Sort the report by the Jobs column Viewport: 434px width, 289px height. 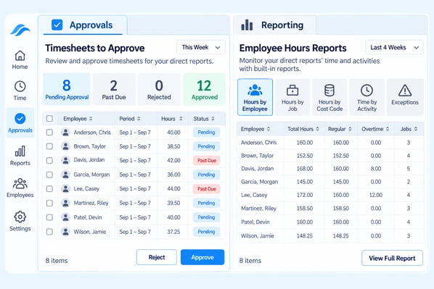tap(409, 129)
